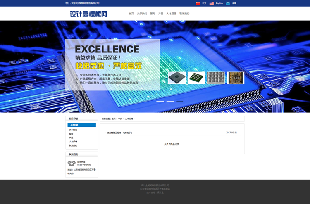Viewport: 310px width, 204px height.
Task: Open 产品 in the sidebar list
Action: coord(71,138)
